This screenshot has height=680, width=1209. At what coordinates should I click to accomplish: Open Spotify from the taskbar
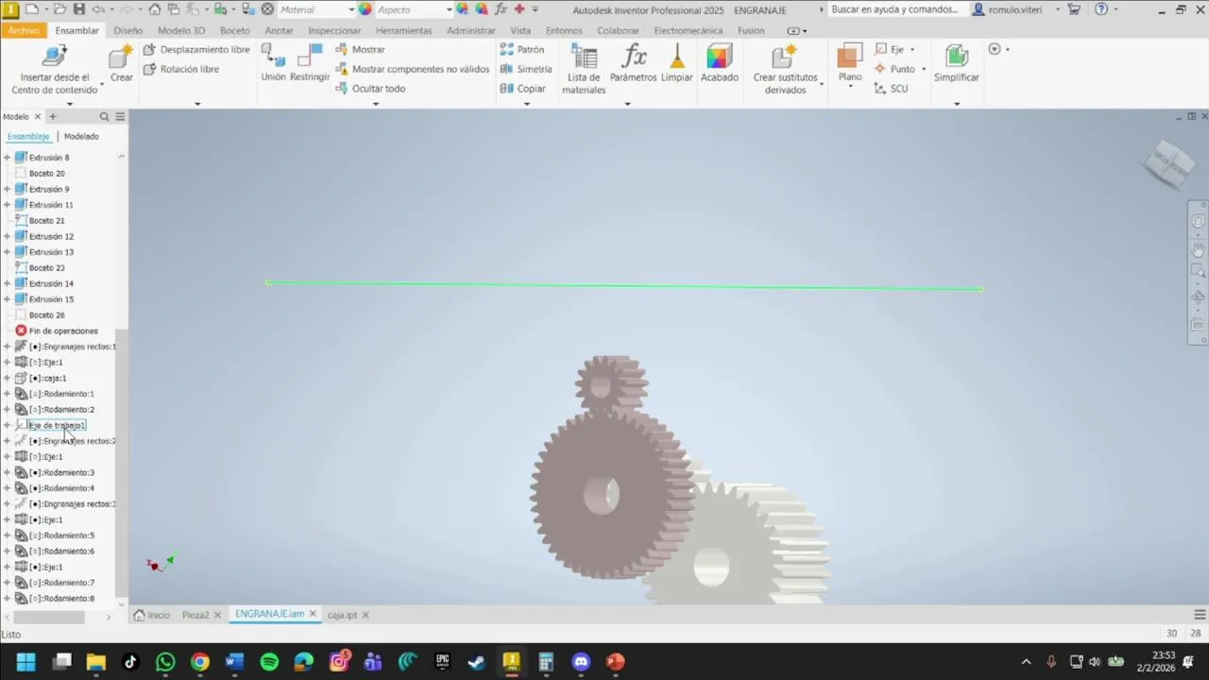[x=269, y=662]
